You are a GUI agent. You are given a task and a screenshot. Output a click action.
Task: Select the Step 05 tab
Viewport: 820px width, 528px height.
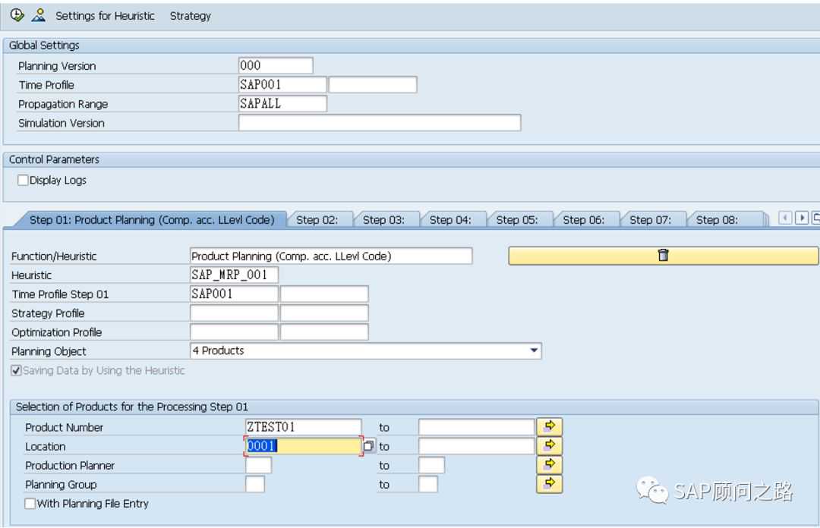pyautogui.click(x=517, y=220)
